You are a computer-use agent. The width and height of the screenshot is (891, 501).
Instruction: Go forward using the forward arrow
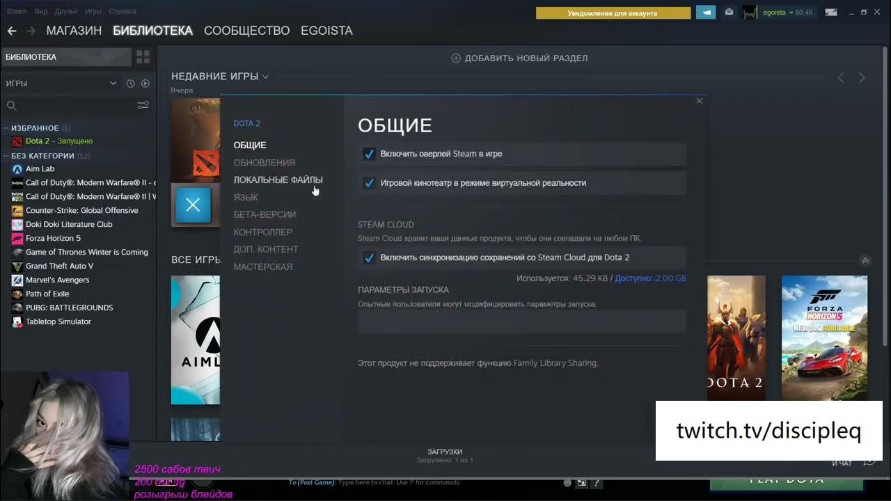pyautogui.click(x=31, y=31)
